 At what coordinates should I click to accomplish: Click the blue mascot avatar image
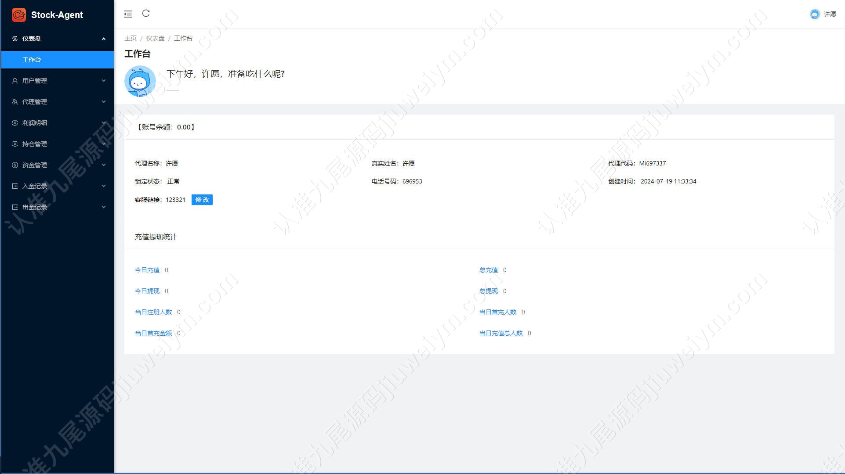click(x=140, y=81)
